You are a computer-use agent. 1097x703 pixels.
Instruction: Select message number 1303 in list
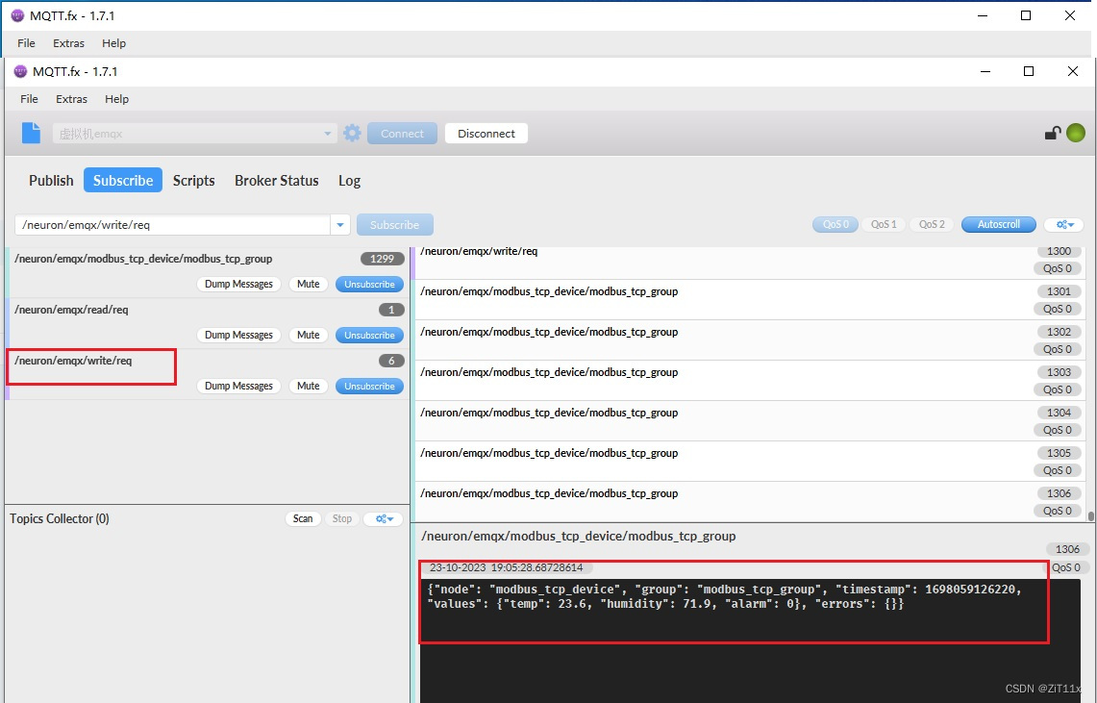tap(750, 381)
